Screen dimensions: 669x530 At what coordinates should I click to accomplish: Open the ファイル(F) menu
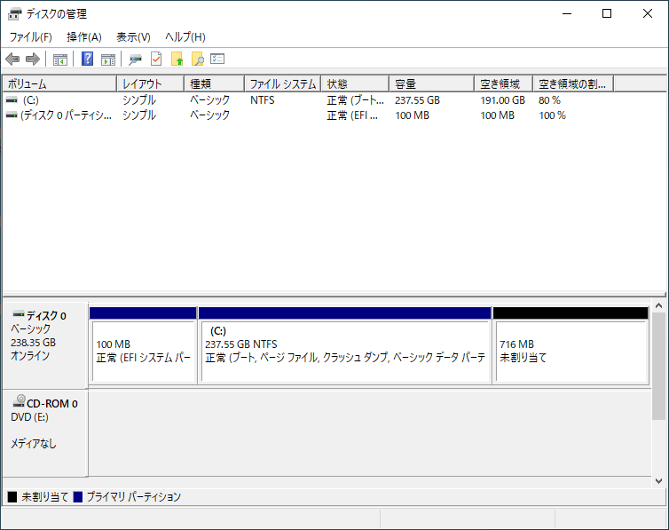click(30, 37)
